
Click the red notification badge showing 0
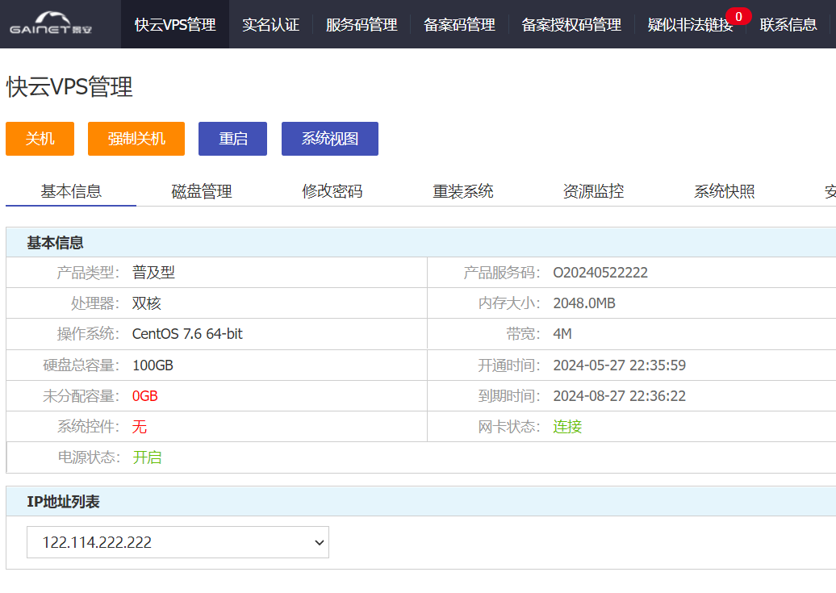(x=738, y=16)
